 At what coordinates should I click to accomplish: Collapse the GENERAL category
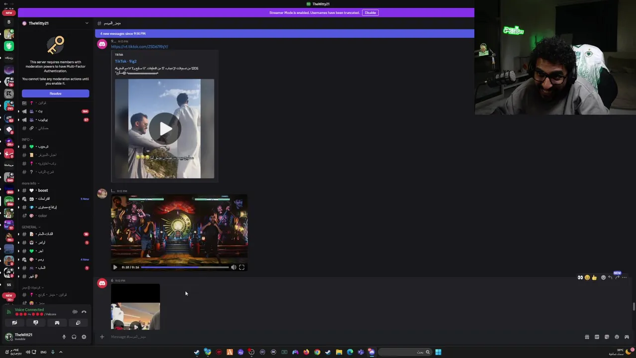tap(30, 227)
